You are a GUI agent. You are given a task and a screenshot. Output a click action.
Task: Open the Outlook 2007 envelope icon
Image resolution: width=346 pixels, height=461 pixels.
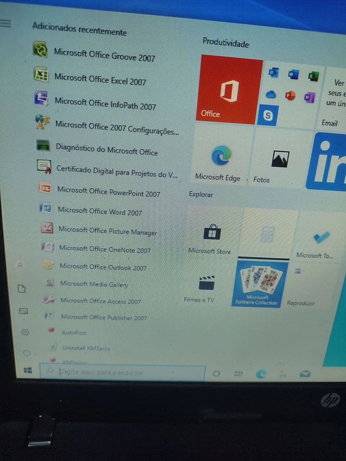[x=48, y=265]
